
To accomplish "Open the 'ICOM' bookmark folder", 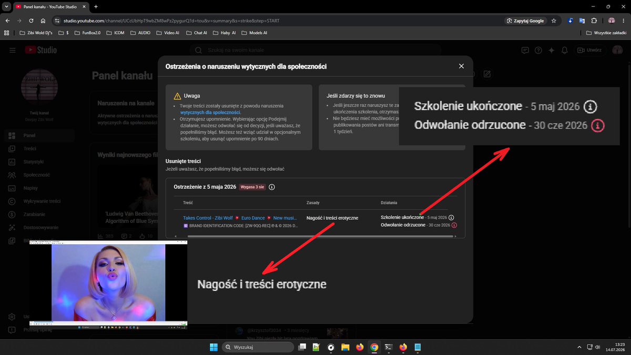I will click(115, 33).
